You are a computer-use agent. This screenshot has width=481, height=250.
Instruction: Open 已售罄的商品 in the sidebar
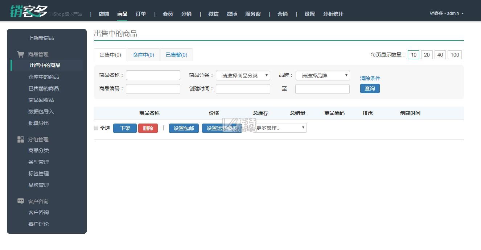(44, 88)
